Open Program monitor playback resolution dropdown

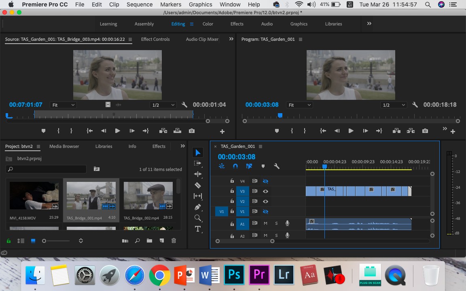pos(394,105)
